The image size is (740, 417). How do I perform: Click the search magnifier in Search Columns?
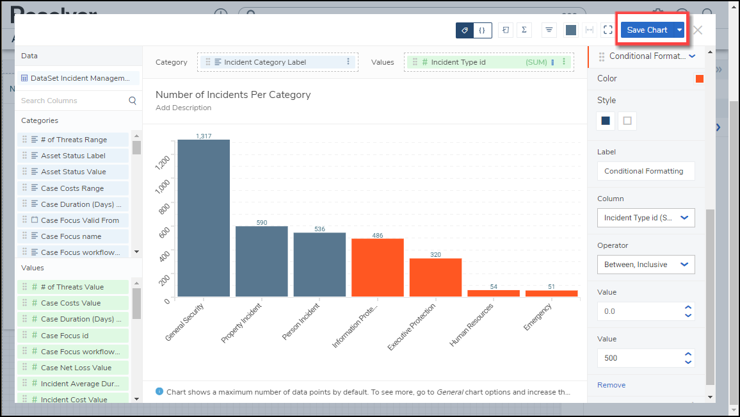(x=133, y=101)
